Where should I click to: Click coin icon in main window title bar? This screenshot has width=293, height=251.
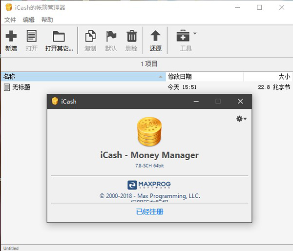click(x=9, y=7)
